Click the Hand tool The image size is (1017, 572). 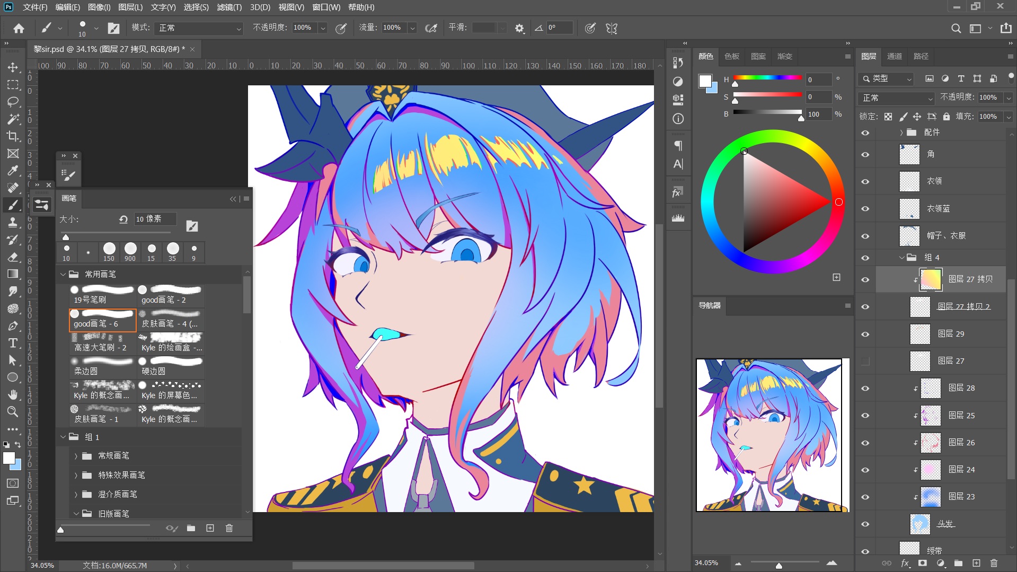point(13,394)
